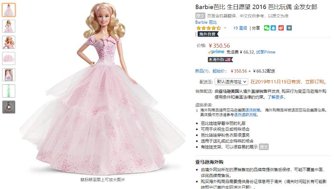Click the 试享Prime link
334x189 pixels.
266,52
